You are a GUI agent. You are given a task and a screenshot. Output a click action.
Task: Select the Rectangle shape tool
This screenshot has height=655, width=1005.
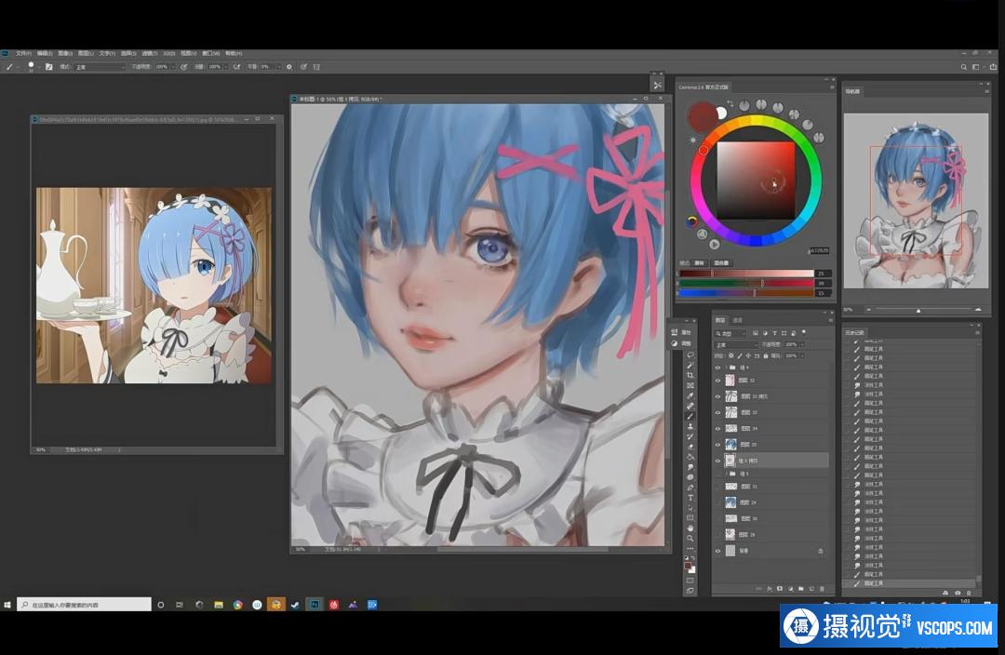[690, 518]
